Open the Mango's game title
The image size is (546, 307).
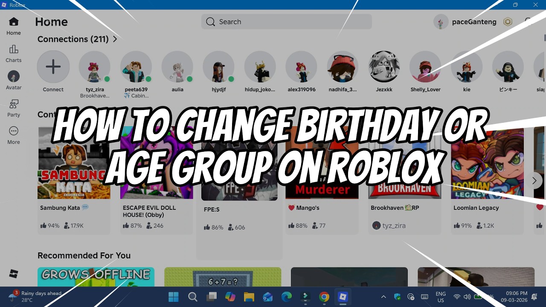[304, 208]
